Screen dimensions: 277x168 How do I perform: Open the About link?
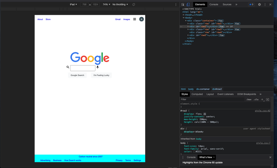(x=40, y=19)
